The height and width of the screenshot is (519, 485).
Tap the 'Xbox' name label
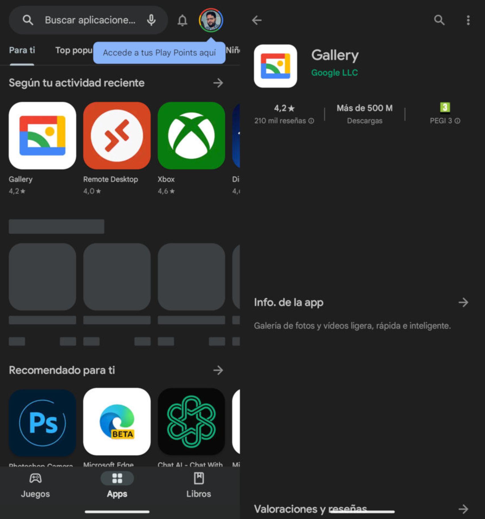point(166,179)
